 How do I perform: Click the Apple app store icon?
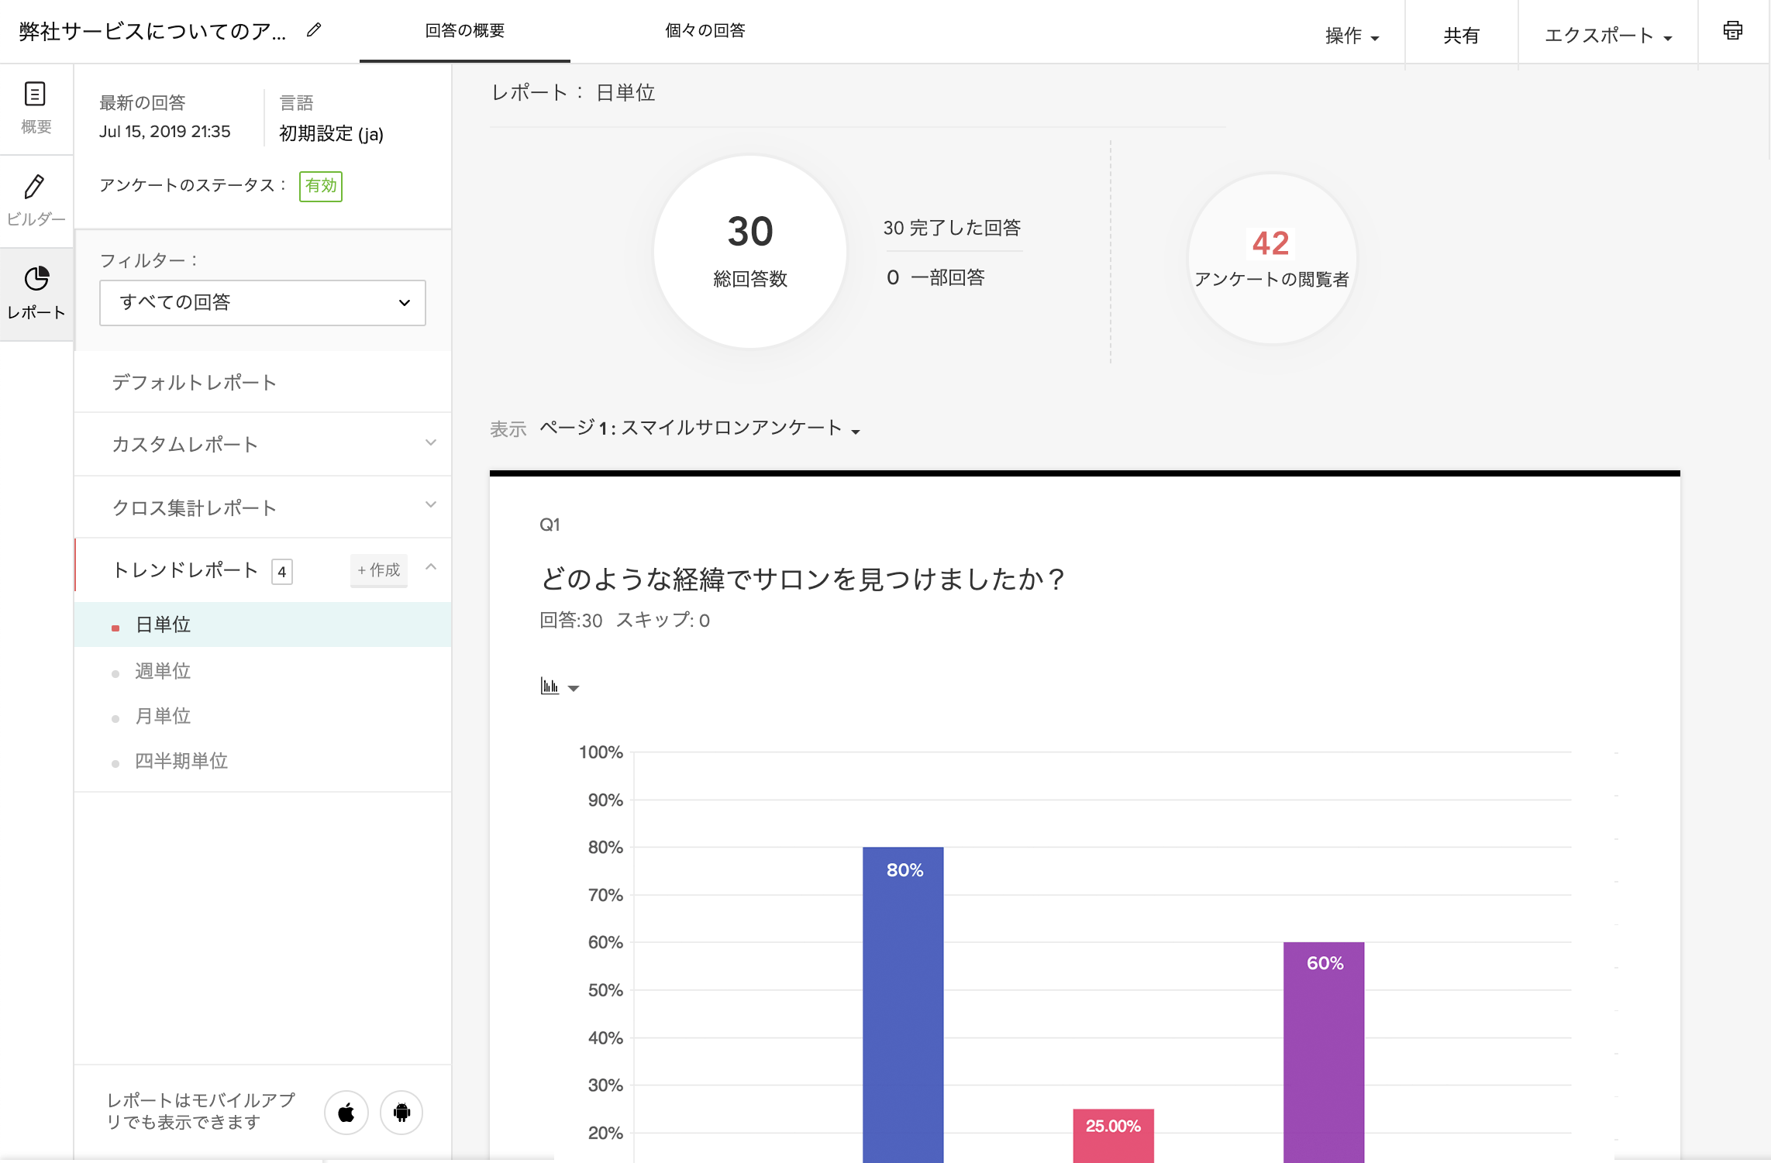(x=346, y=1113)
